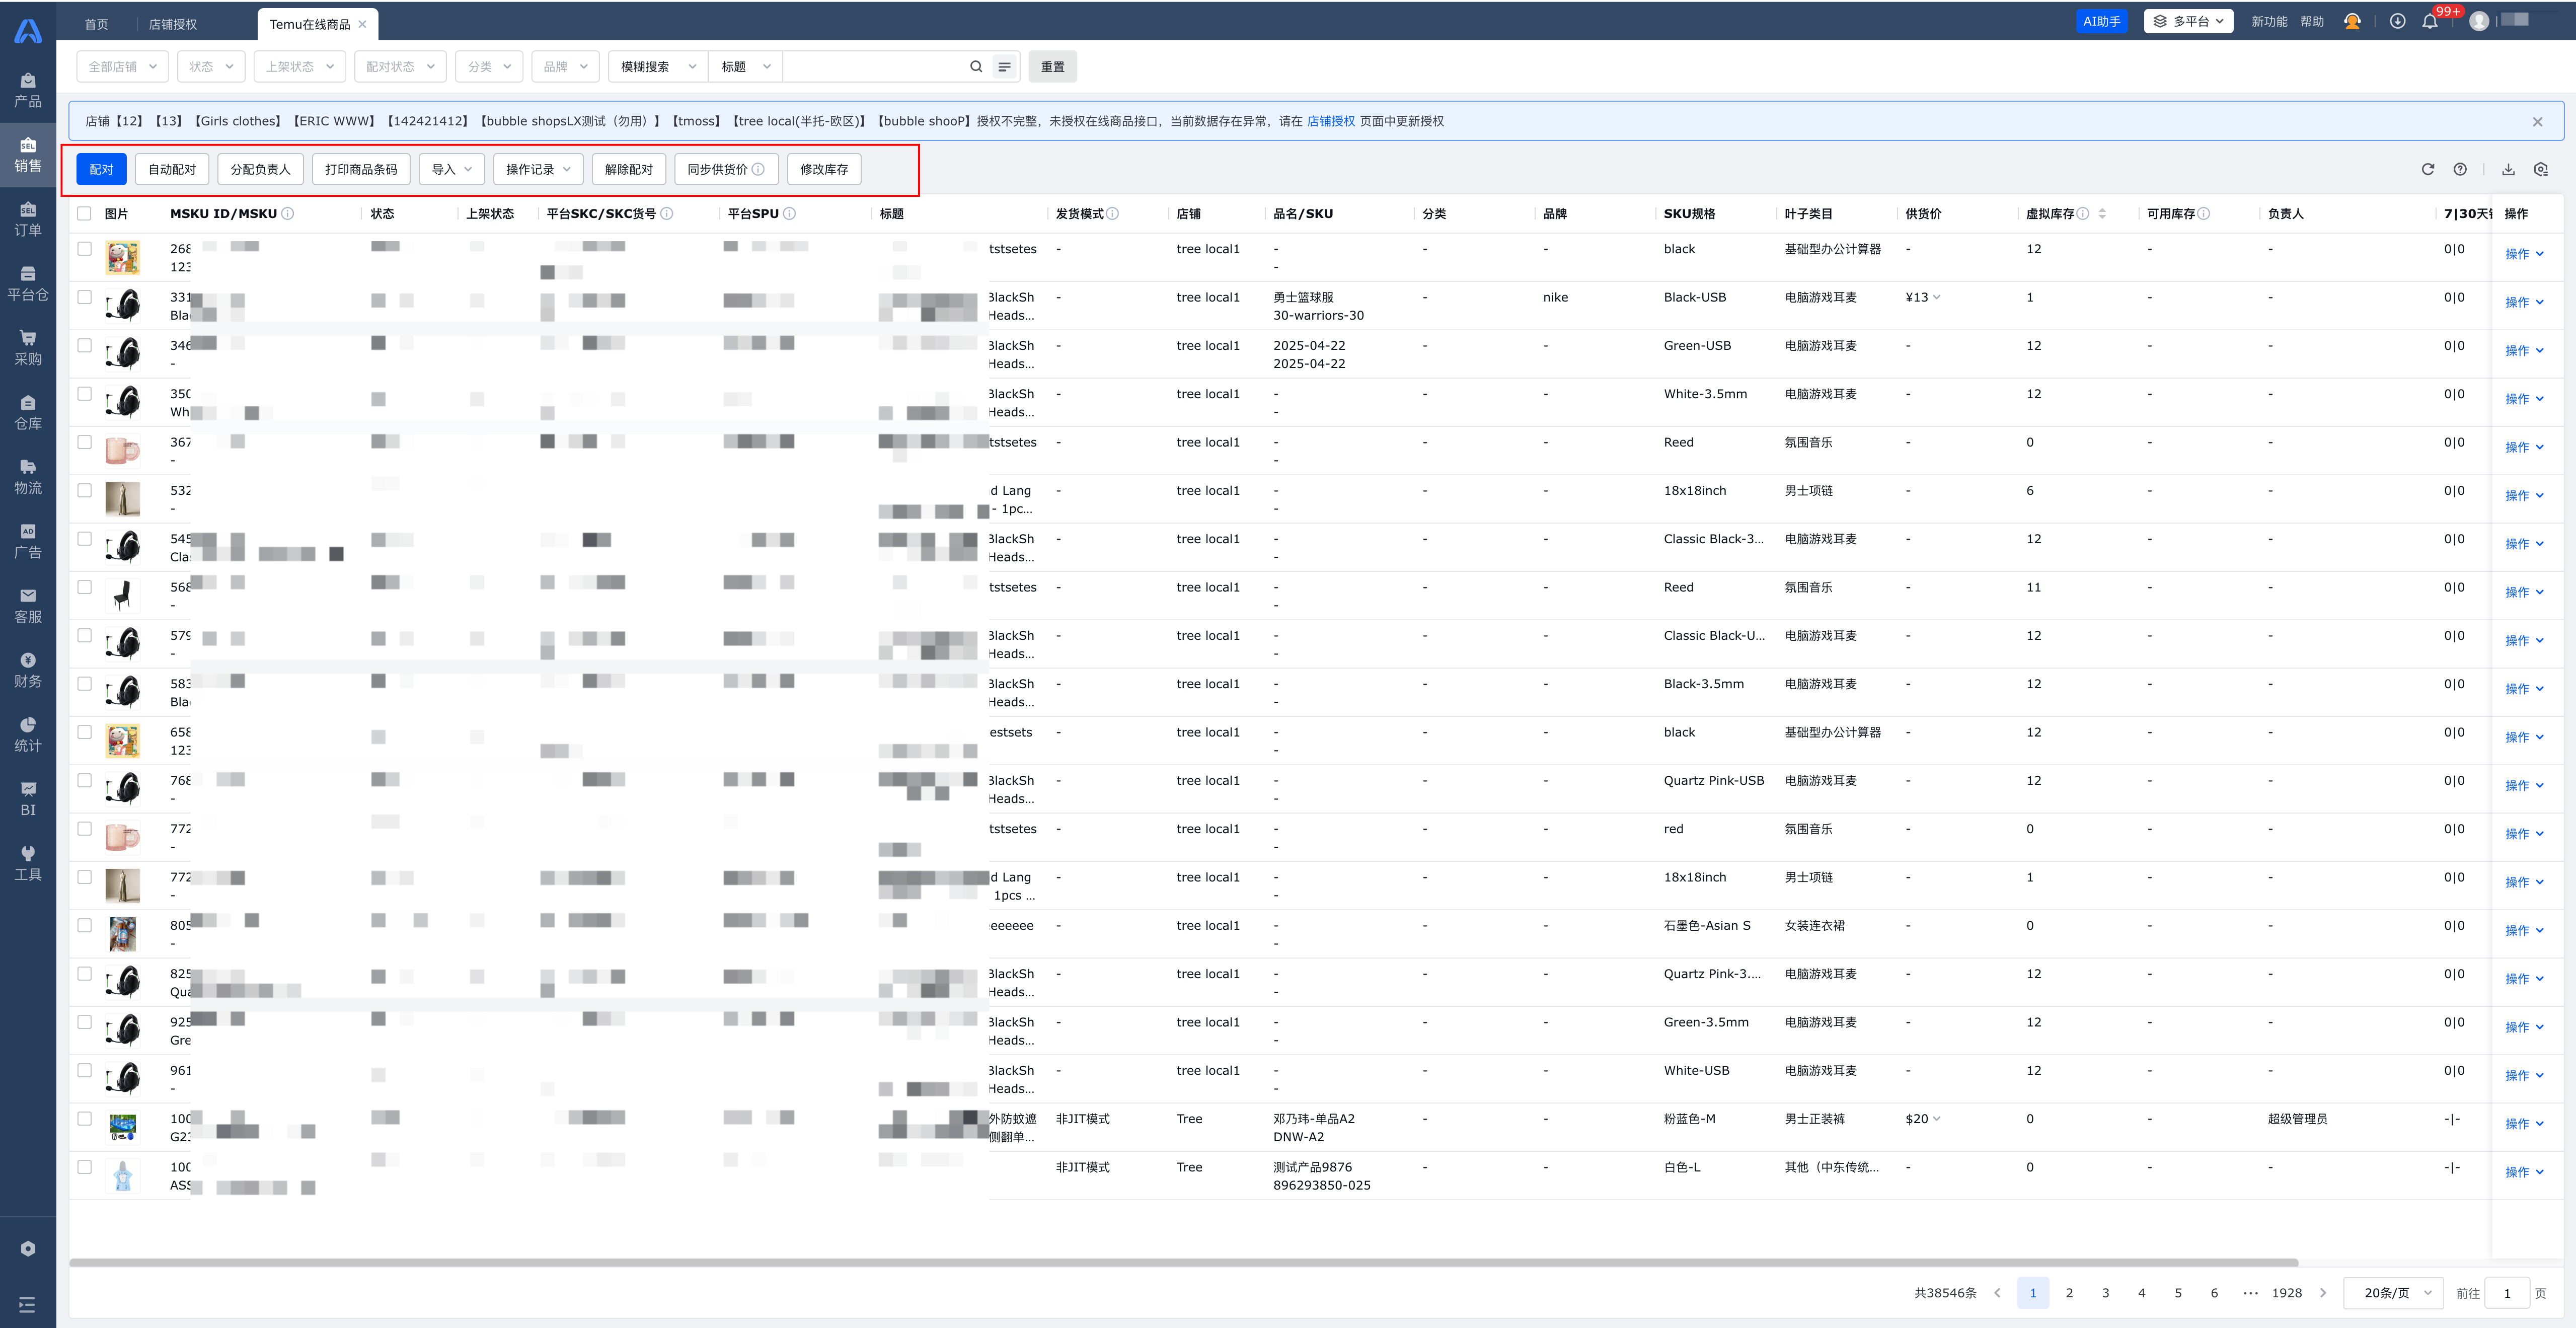
Task: Check the row with SKU 白色-L
Action: [84, 1166]
